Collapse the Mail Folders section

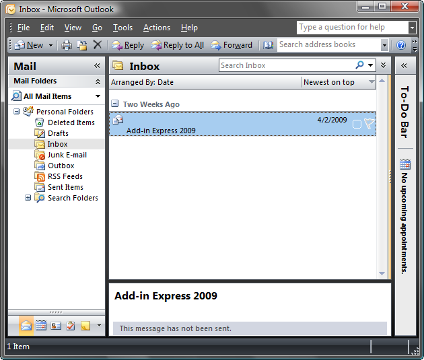pos(98,81)
